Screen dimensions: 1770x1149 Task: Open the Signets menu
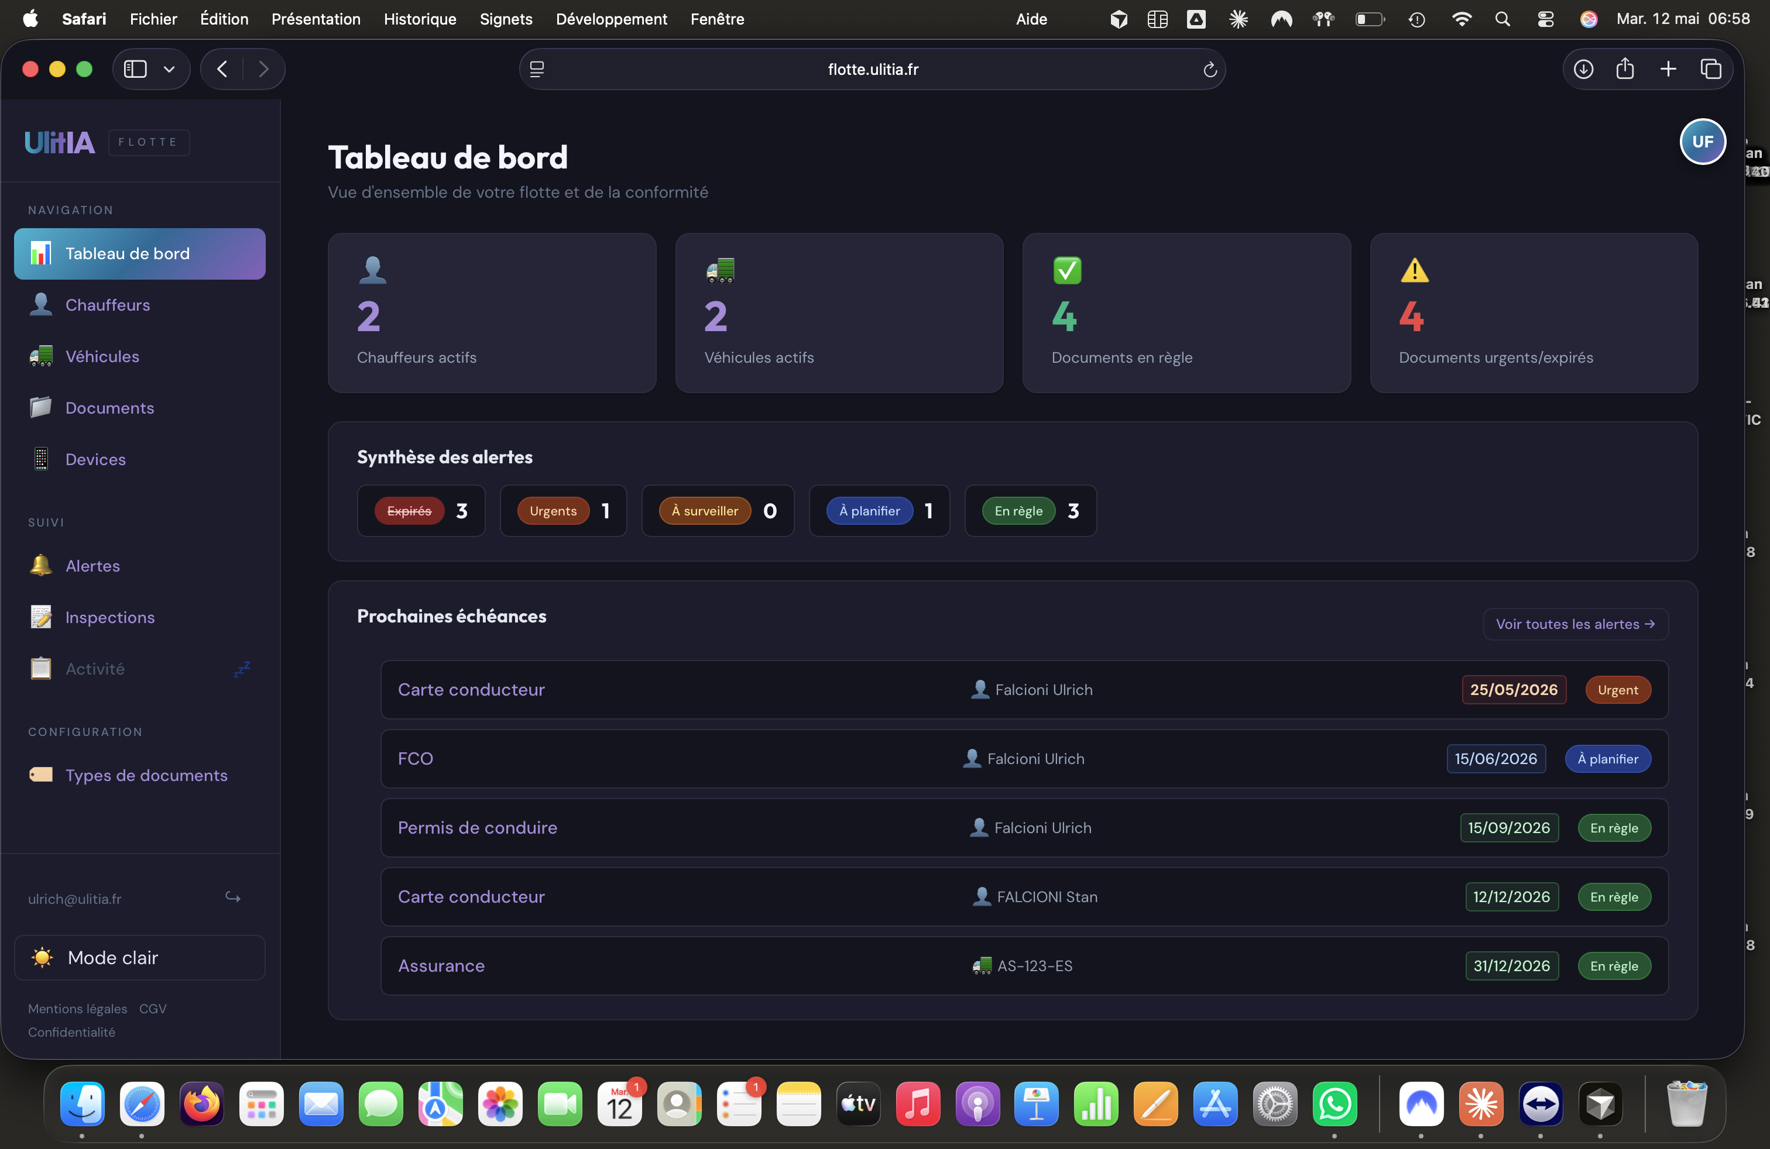506,19
